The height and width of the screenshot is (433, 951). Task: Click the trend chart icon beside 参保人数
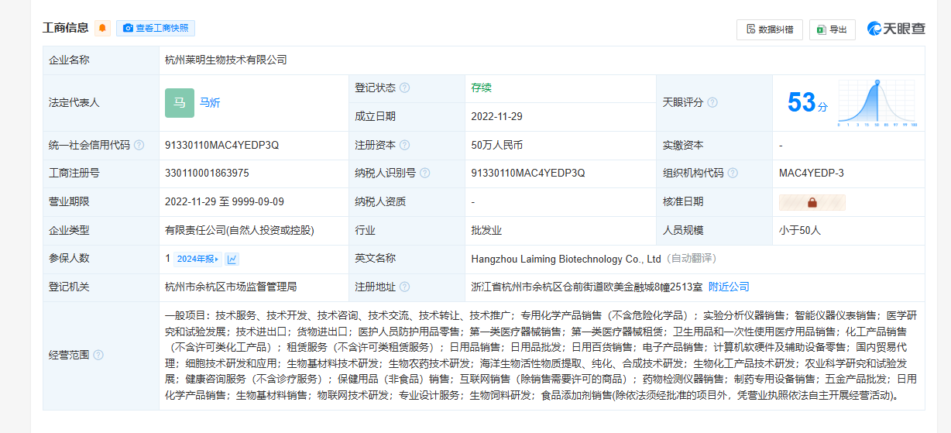[x=232, y=259]
